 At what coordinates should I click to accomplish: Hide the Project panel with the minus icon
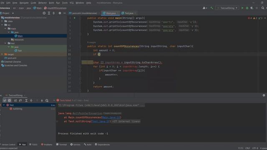(65, 13)
